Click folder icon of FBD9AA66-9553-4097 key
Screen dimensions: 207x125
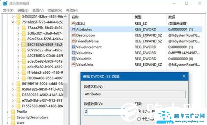(x=24, y=78)
